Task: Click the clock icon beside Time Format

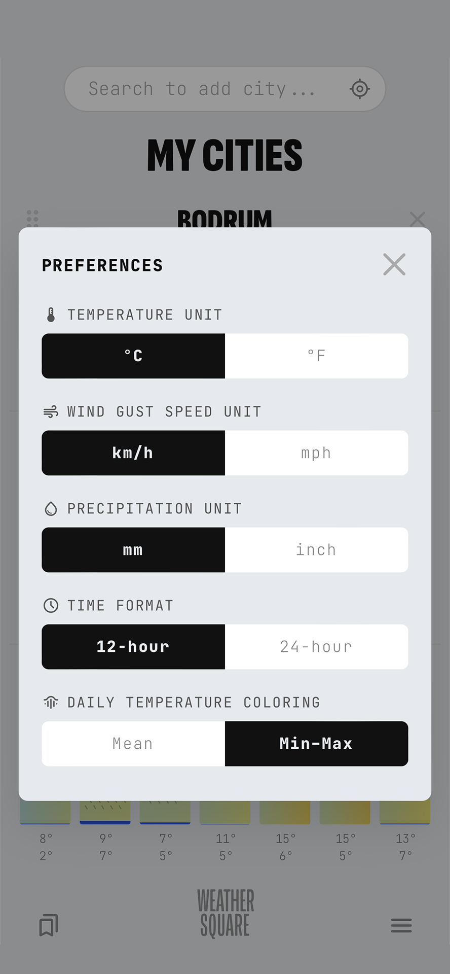Action: pos(51,605)
